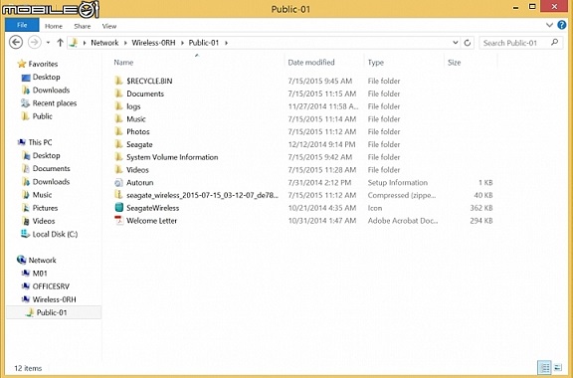Click the Adobe Acrobat Doc type cell
The height and width of the screenshot is (378, 573).
402,221
